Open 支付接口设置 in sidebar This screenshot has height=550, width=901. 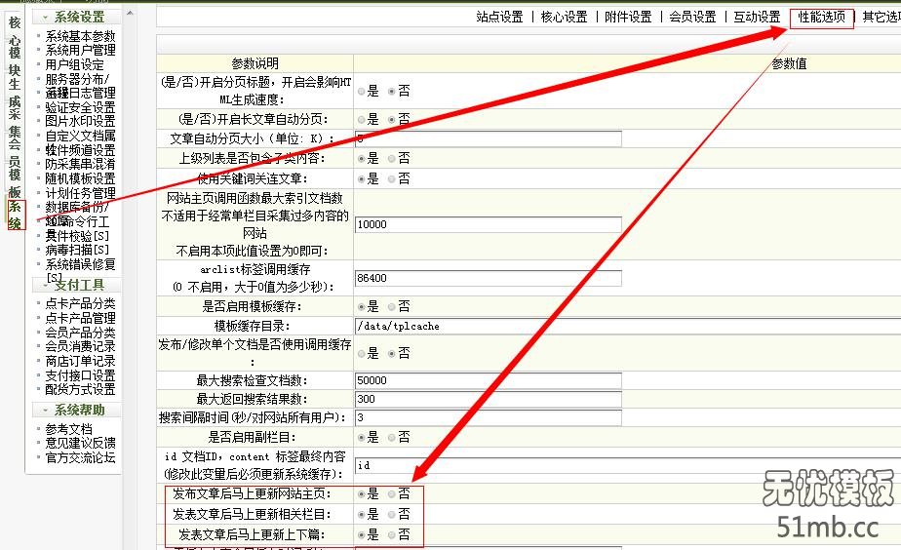coord(80,375)
